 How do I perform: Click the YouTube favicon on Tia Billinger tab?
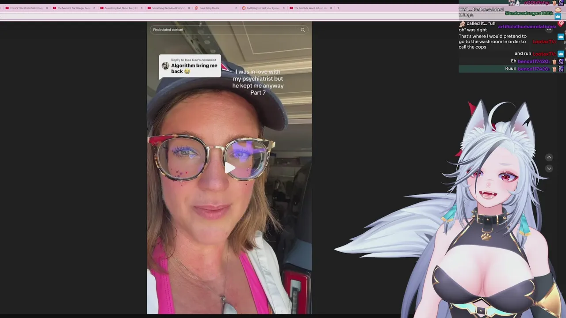(54, 8)
